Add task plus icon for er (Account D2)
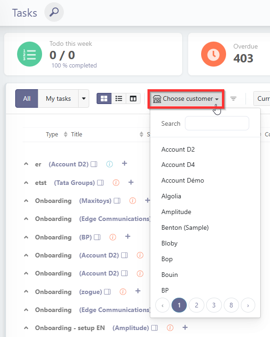This screenshot has width=270, height=337. pos(124,163)
